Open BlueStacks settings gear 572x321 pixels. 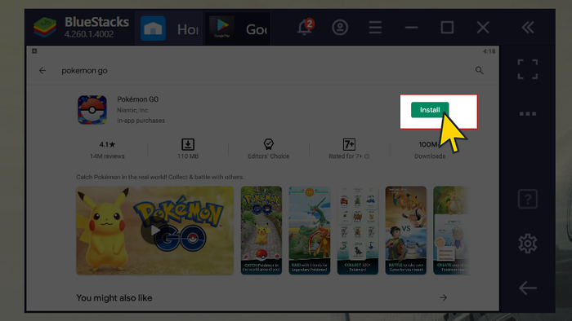pyautogui.click(x=528, y=244)
